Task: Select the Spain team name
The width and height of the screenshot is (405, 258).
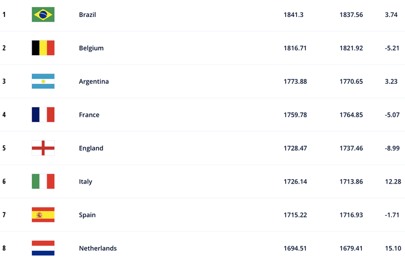Action: [87, 215]
